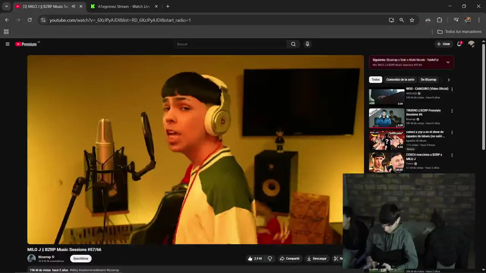Click the 196 M de vistas text

40,270
